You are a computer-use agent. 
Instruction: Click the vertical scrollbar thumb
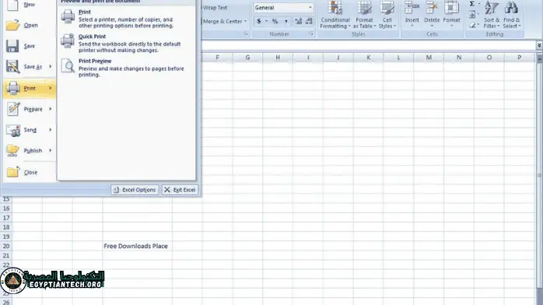point(540,175)
